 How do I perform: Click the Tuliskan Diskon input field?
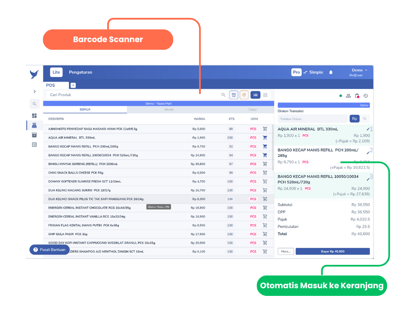pos(312,119)
